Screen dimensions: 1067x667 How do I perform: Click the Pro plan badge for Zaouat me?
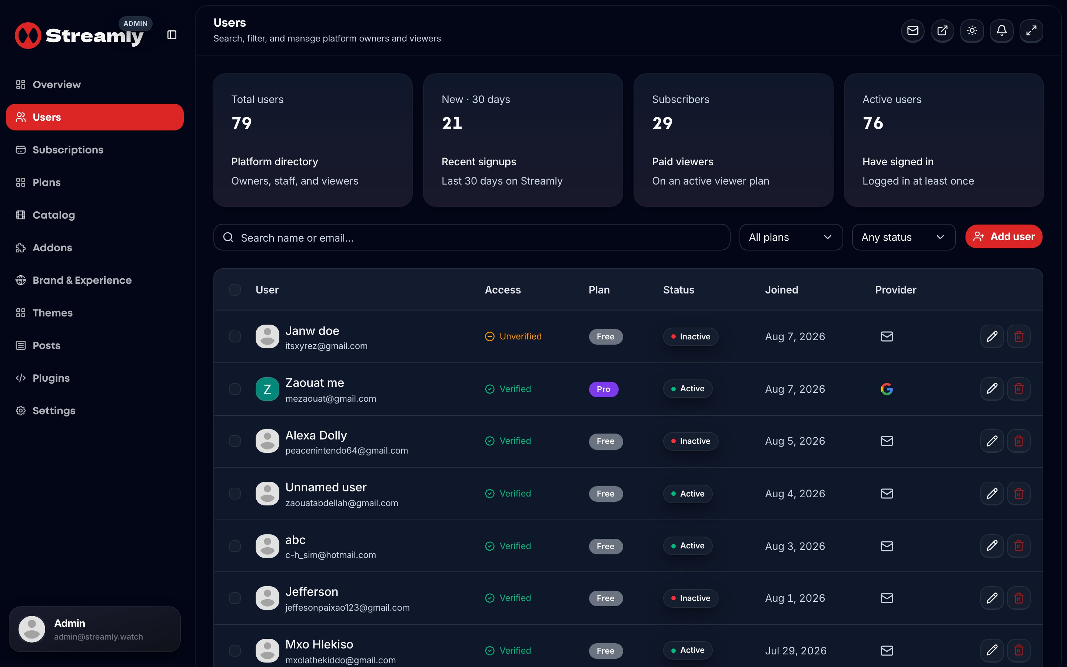(x=604, y=389)
